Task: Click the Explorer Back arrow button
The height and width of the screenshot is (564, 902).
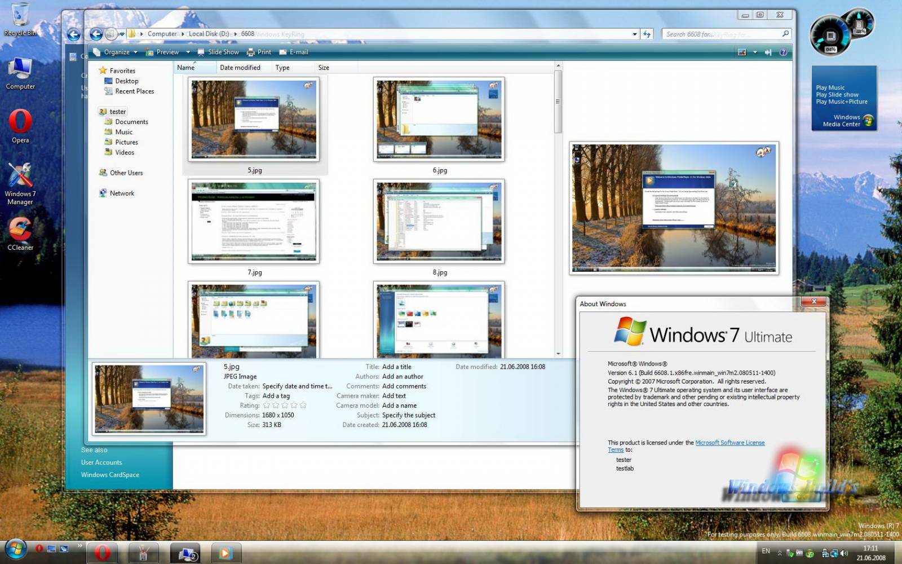Action: point(96,34)
